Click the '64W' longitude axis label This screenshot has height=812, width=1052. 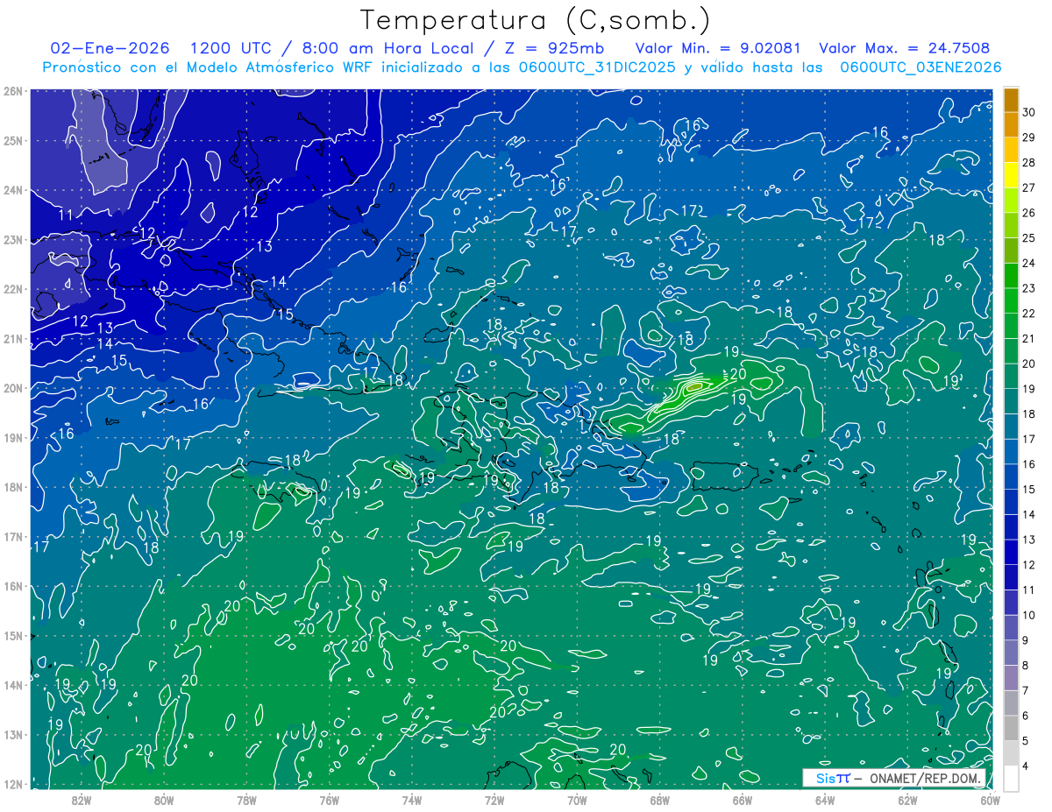825,800
